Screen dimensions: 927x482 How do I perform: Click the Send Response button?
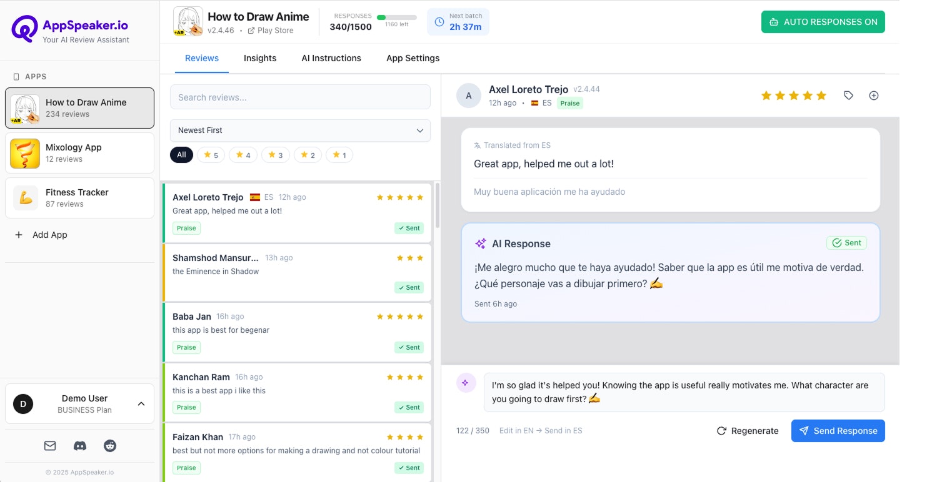(838, 430)
